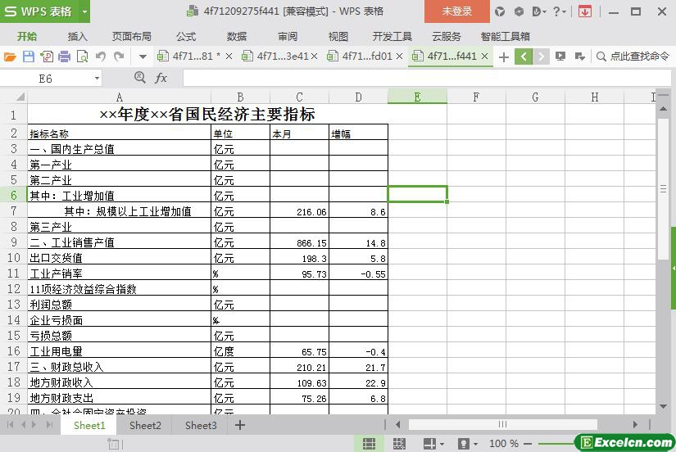Close the active 4f71...f441 document tab
The width and height of the screenshot is (676, 452).
click(x=484, y=56)
